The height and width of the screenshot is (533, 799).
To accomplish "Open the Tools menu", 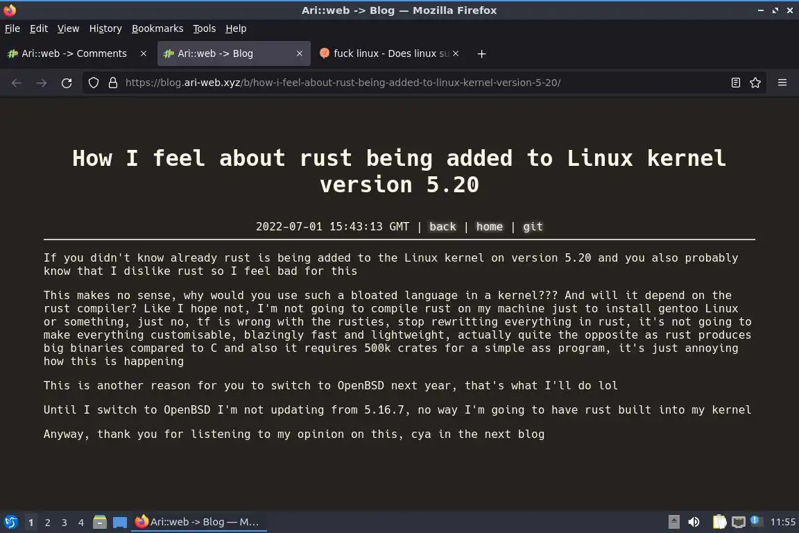I will [205, 28].
